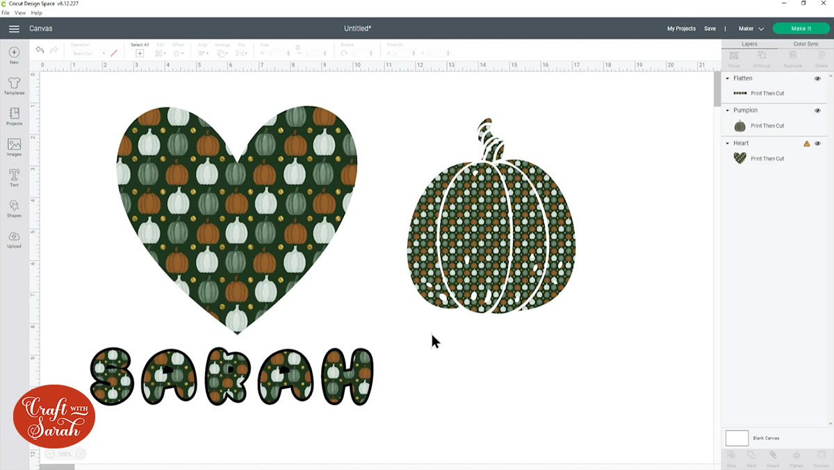This screenshot has width=834, height=470.
Task: Collapse the Pumpkin layer group
Action: coord(728,110)
